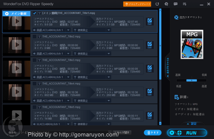The image size is (214, 139).
Task: Click rename T icon beside Title3.mpg
Action: click(x=39, y=60)
